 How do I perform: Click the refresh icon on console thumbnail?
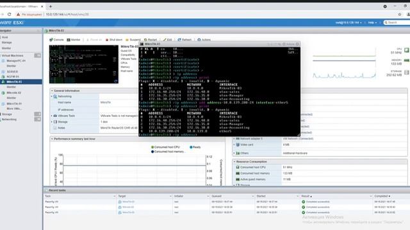pyautogui.click(x=115, y=81)
